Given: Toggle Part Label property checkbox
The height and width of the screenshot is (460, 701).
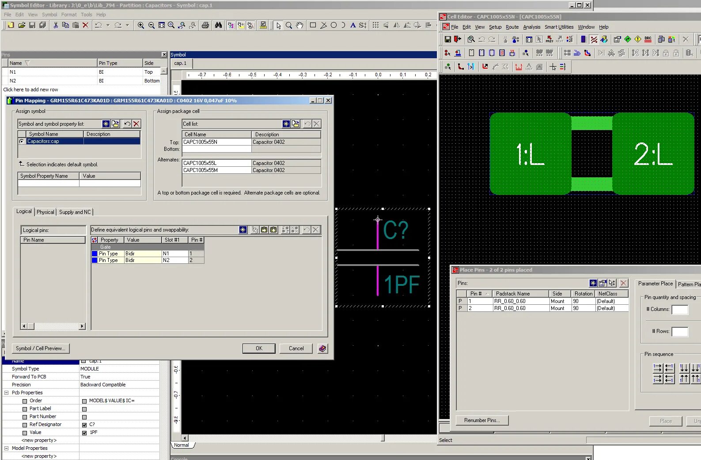Looking at the screenshot, I should [x=25, y=409].
